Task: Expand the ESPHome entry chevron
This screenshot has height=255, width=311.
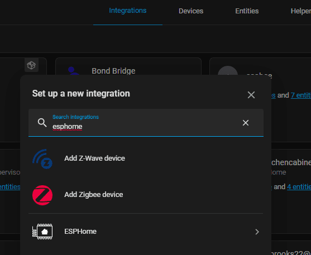Action: point(257,232)
